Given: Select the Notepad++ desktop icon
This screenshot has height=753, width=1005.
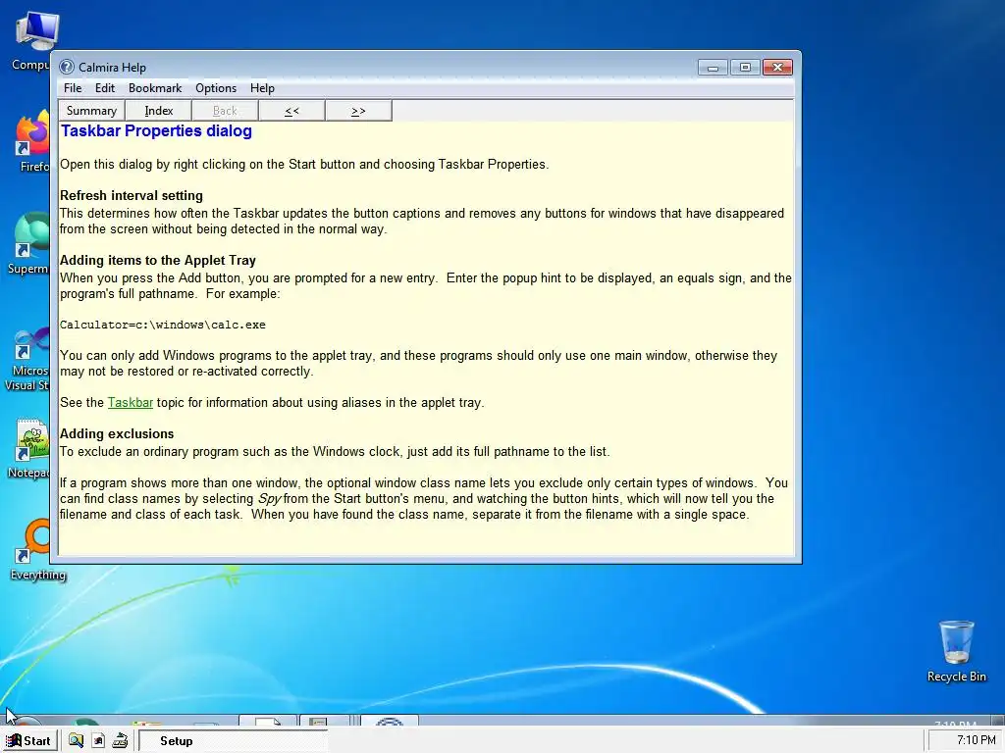Looking at the screenshot, I should (28, 448).
